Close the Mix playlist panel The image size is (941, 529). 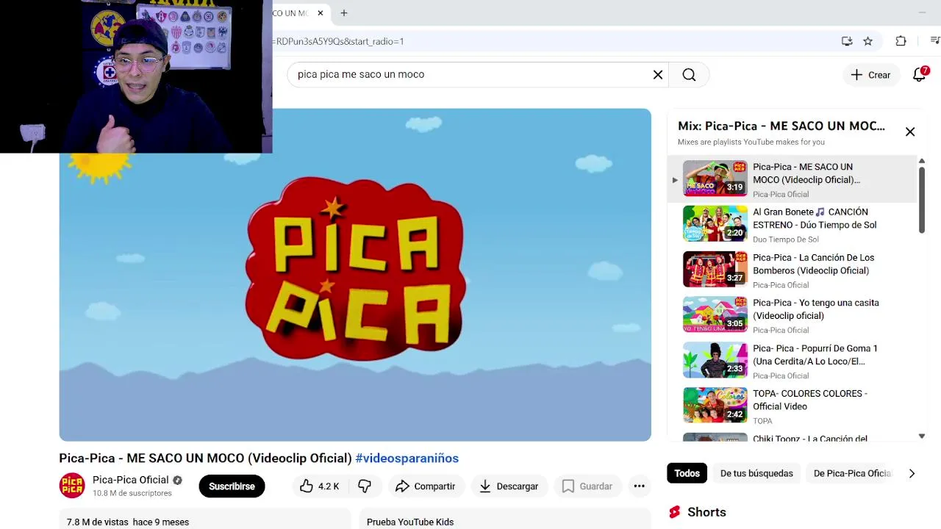pos(910,132)
